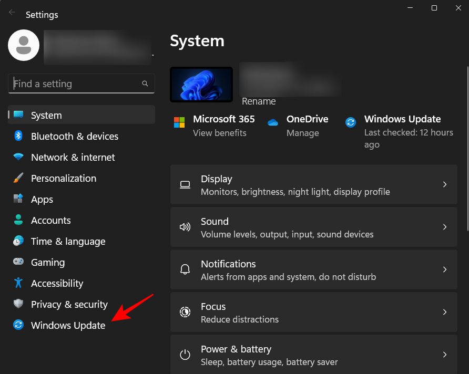Screen dimensions: 469x374
Task: Click the back arrow beside Settings
Action: [x=12, y=12]
